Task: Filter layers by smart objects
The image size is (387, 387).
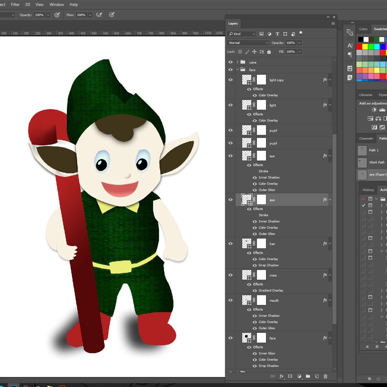Action: 293,34
